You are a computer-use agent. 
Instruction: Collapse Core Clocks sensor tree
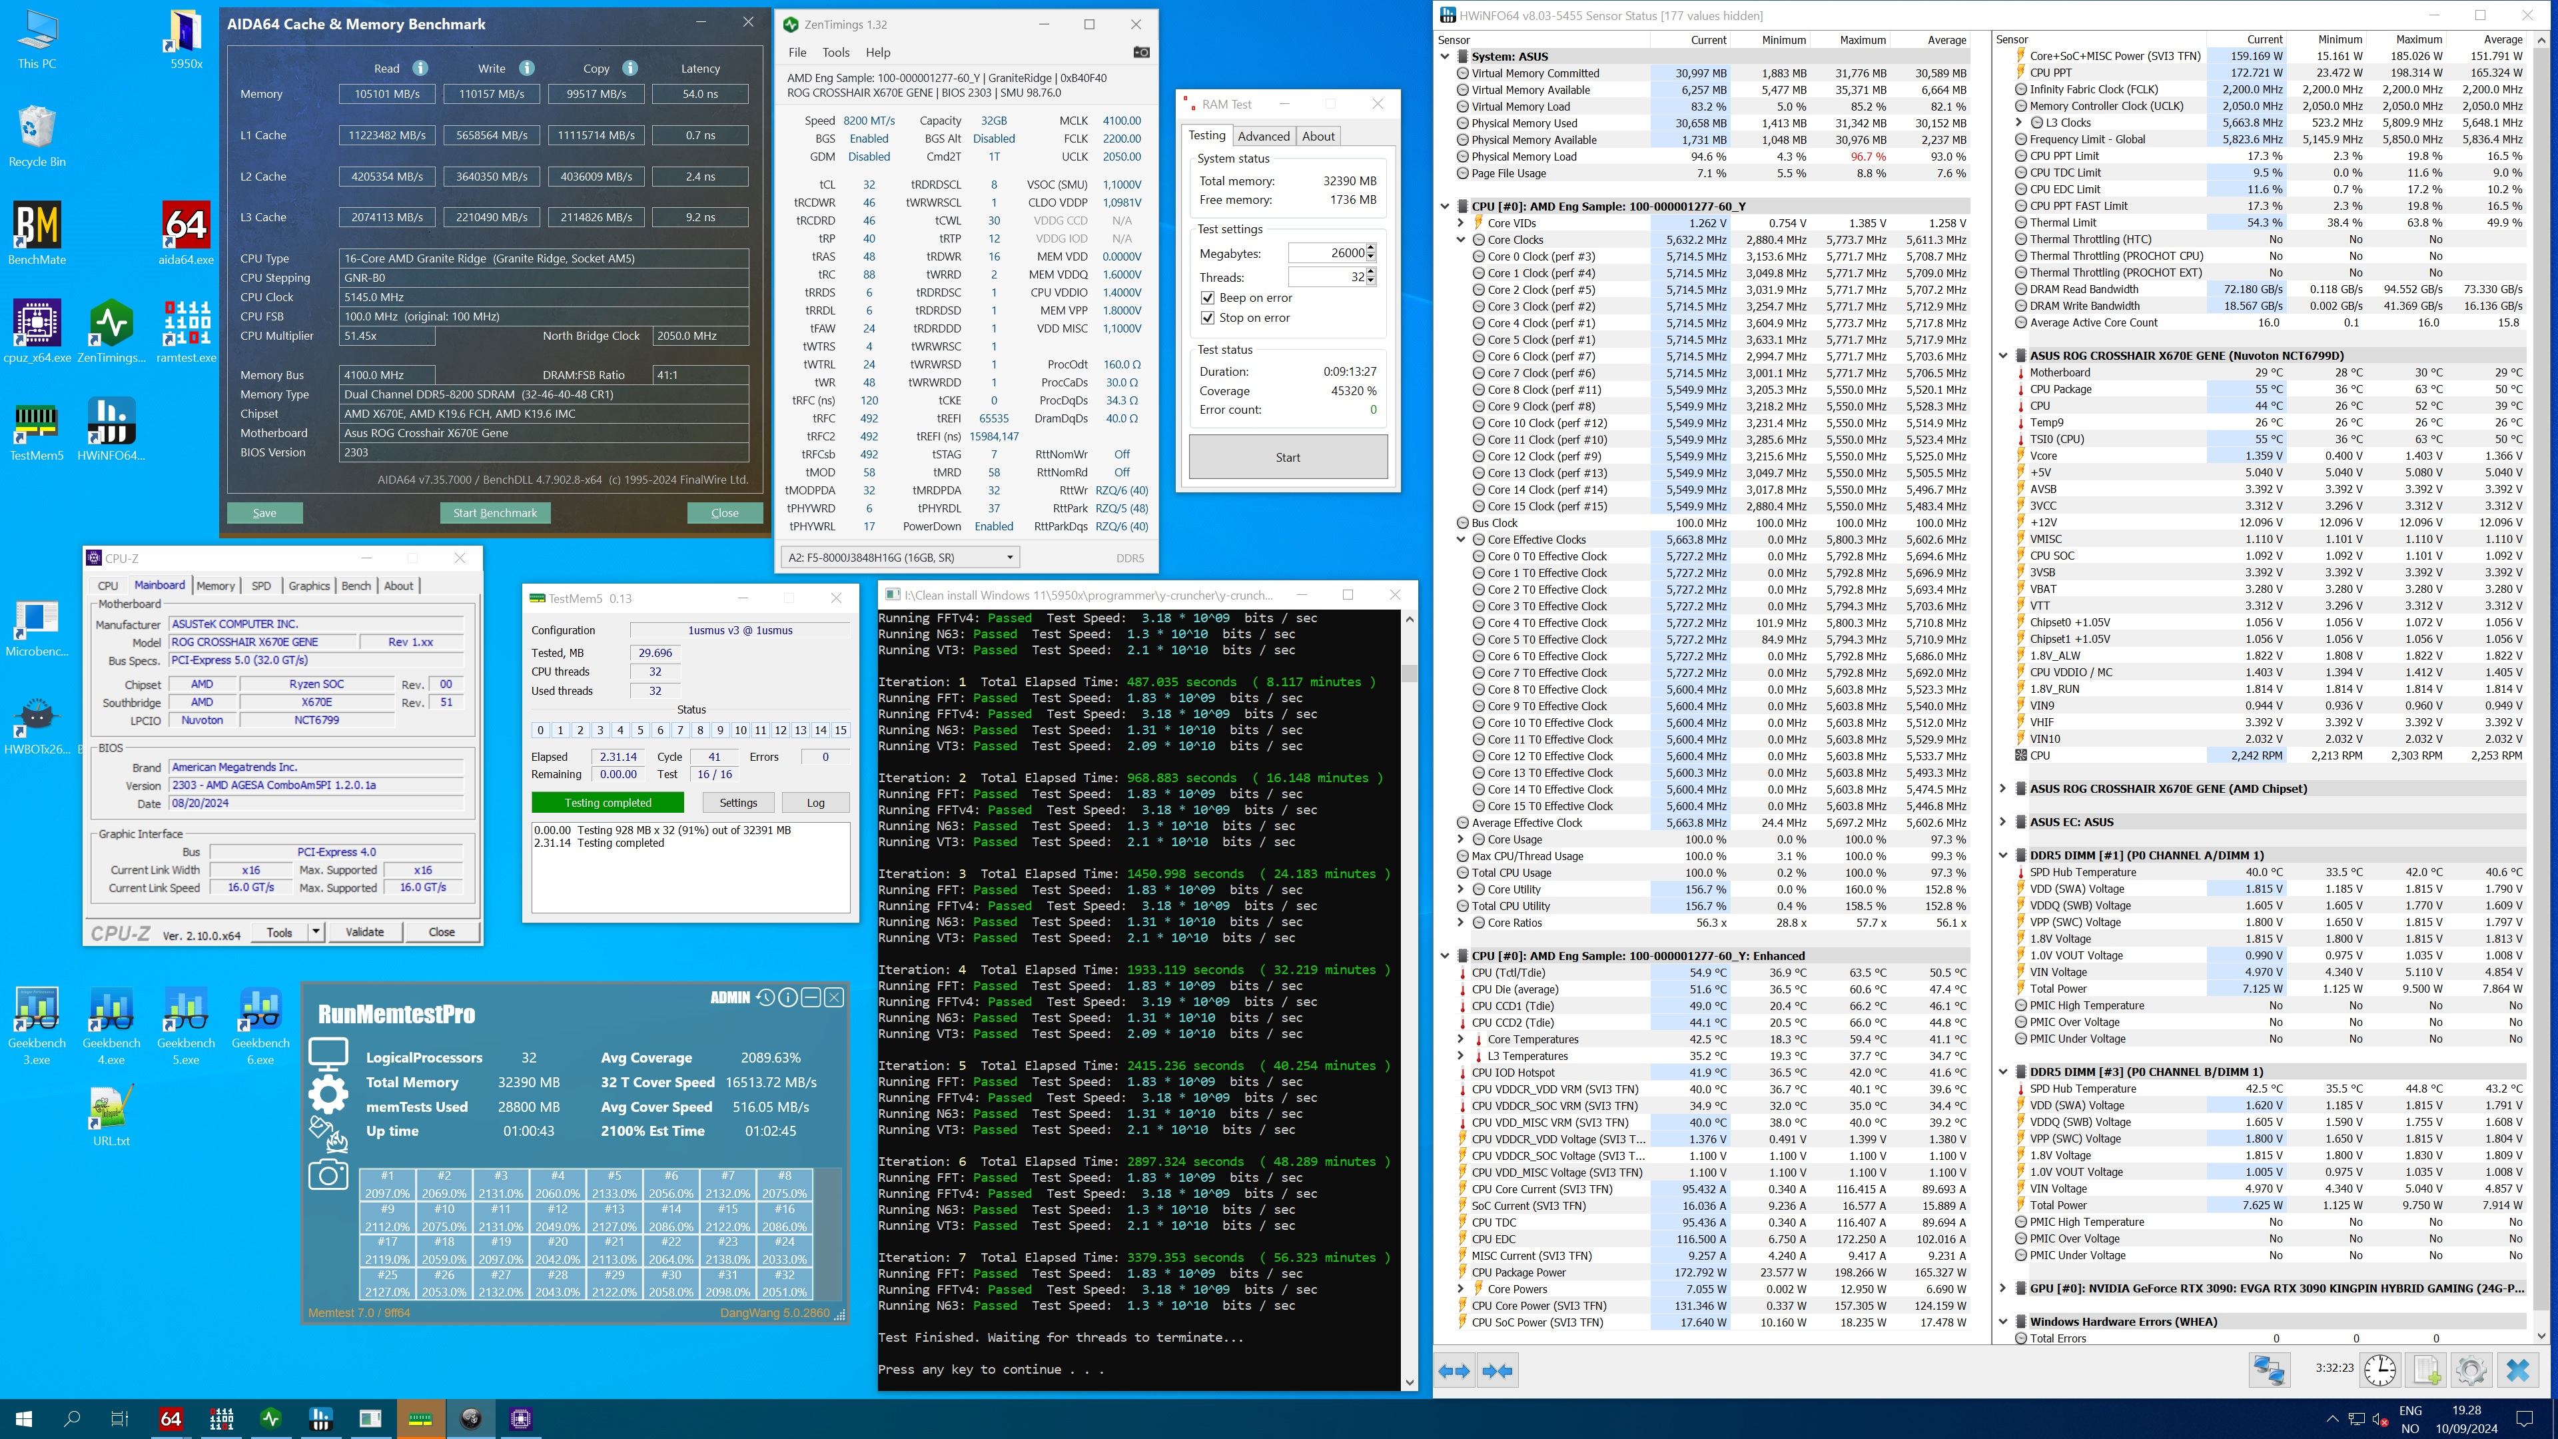1461,239
